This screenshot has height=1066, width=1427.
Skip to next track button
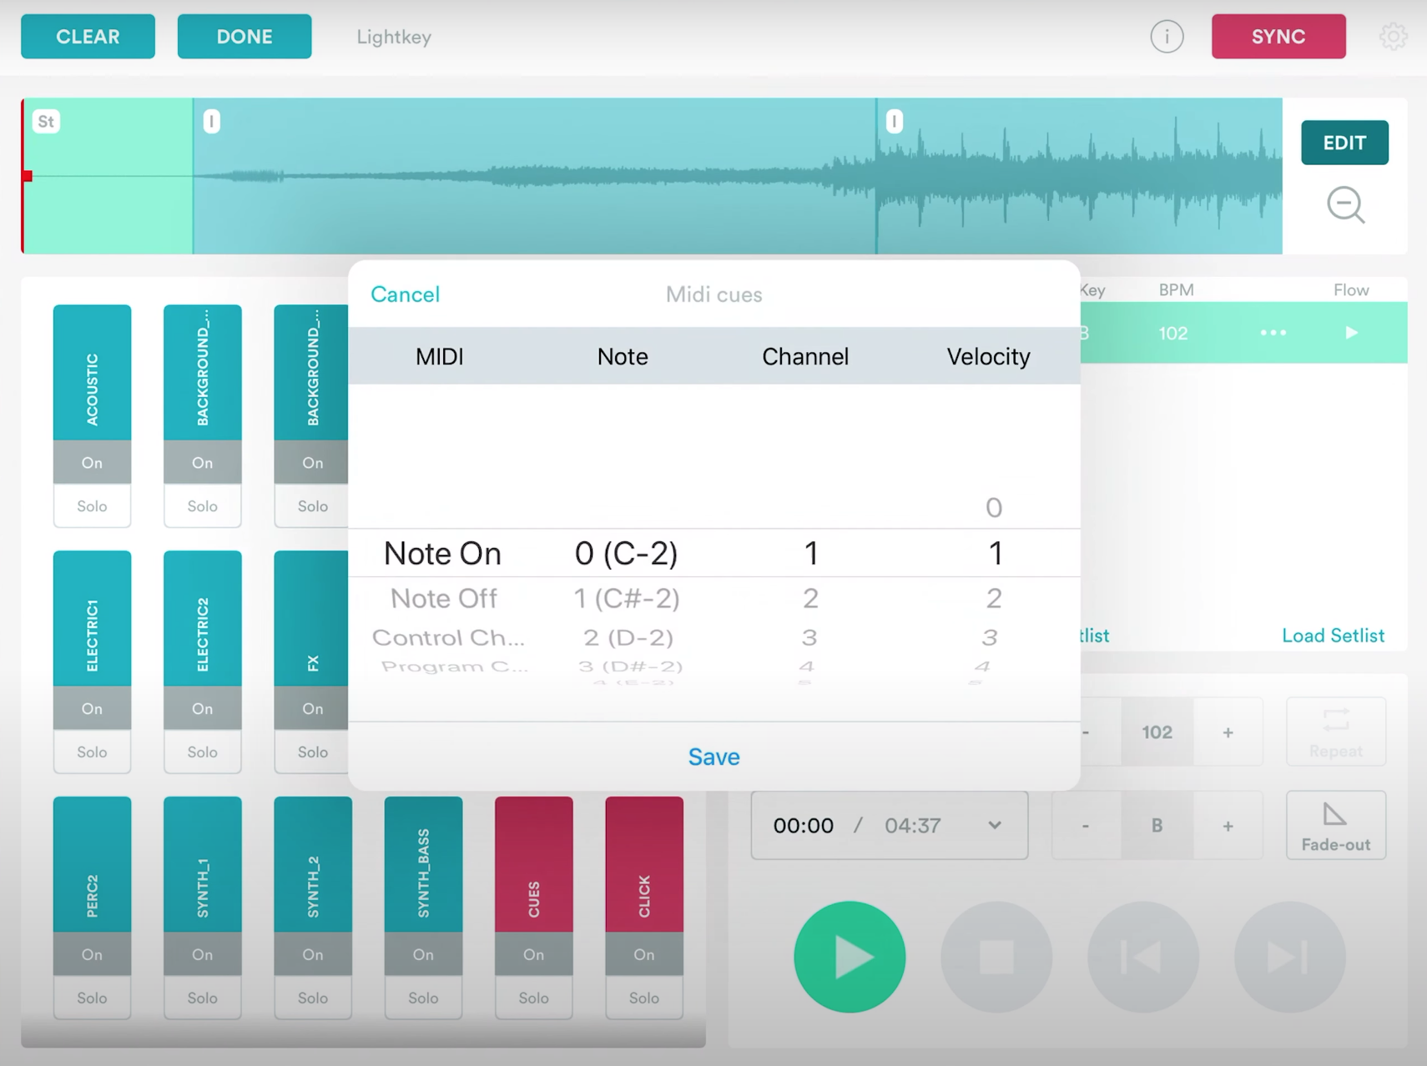[x=1288, y=957]
